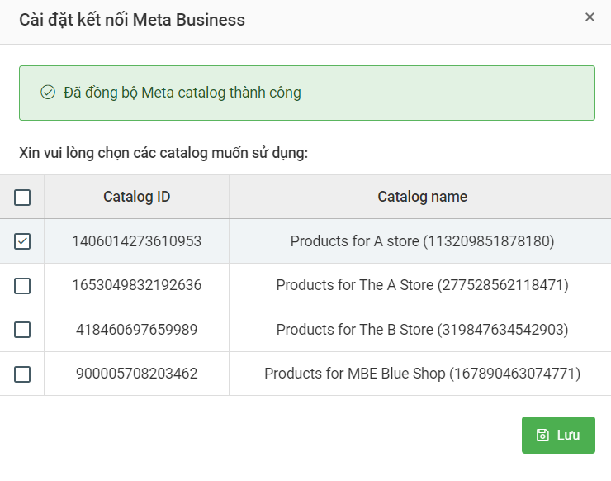Click catalog ID 900005708203462 cell
This screenshot has width=611, height=481.
[137, 374]
